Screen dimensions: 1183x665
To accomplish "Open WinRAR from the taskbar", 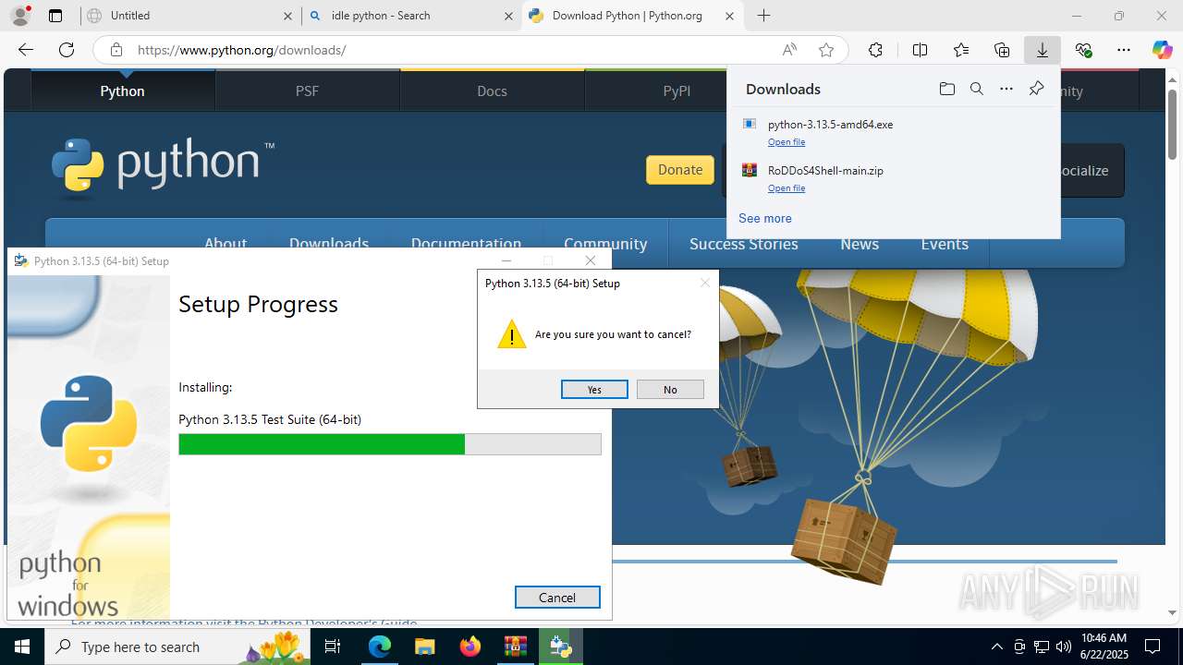I will 515,647.
